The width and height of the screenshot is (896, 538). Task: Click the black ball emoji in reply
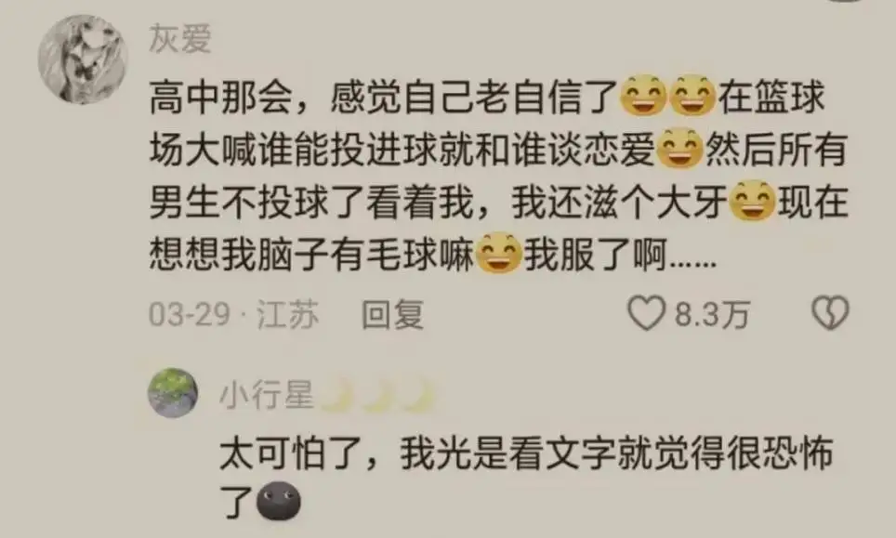coord(278,502)
